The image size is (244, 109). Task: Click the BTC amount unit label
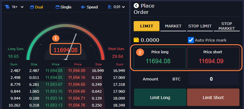pyautogui.click(x=176, y=79)
